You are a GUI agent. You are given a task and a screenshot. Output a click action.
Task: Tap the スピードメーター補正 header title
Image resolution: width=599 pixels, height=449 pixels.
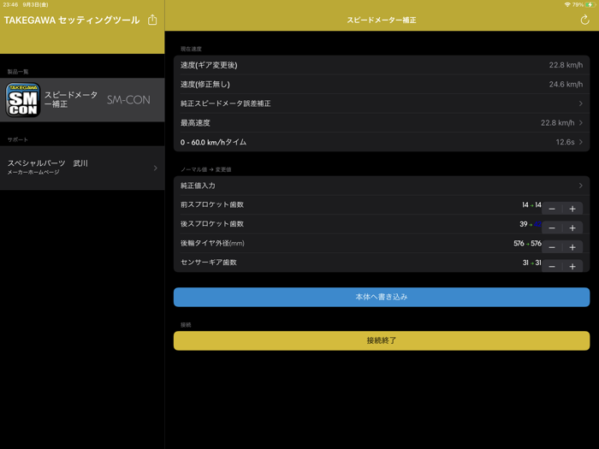(x=382, y=20)
